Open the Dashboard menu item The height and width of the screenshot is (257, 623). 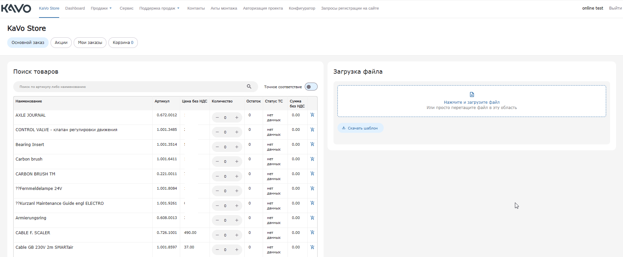coord(75,8)
